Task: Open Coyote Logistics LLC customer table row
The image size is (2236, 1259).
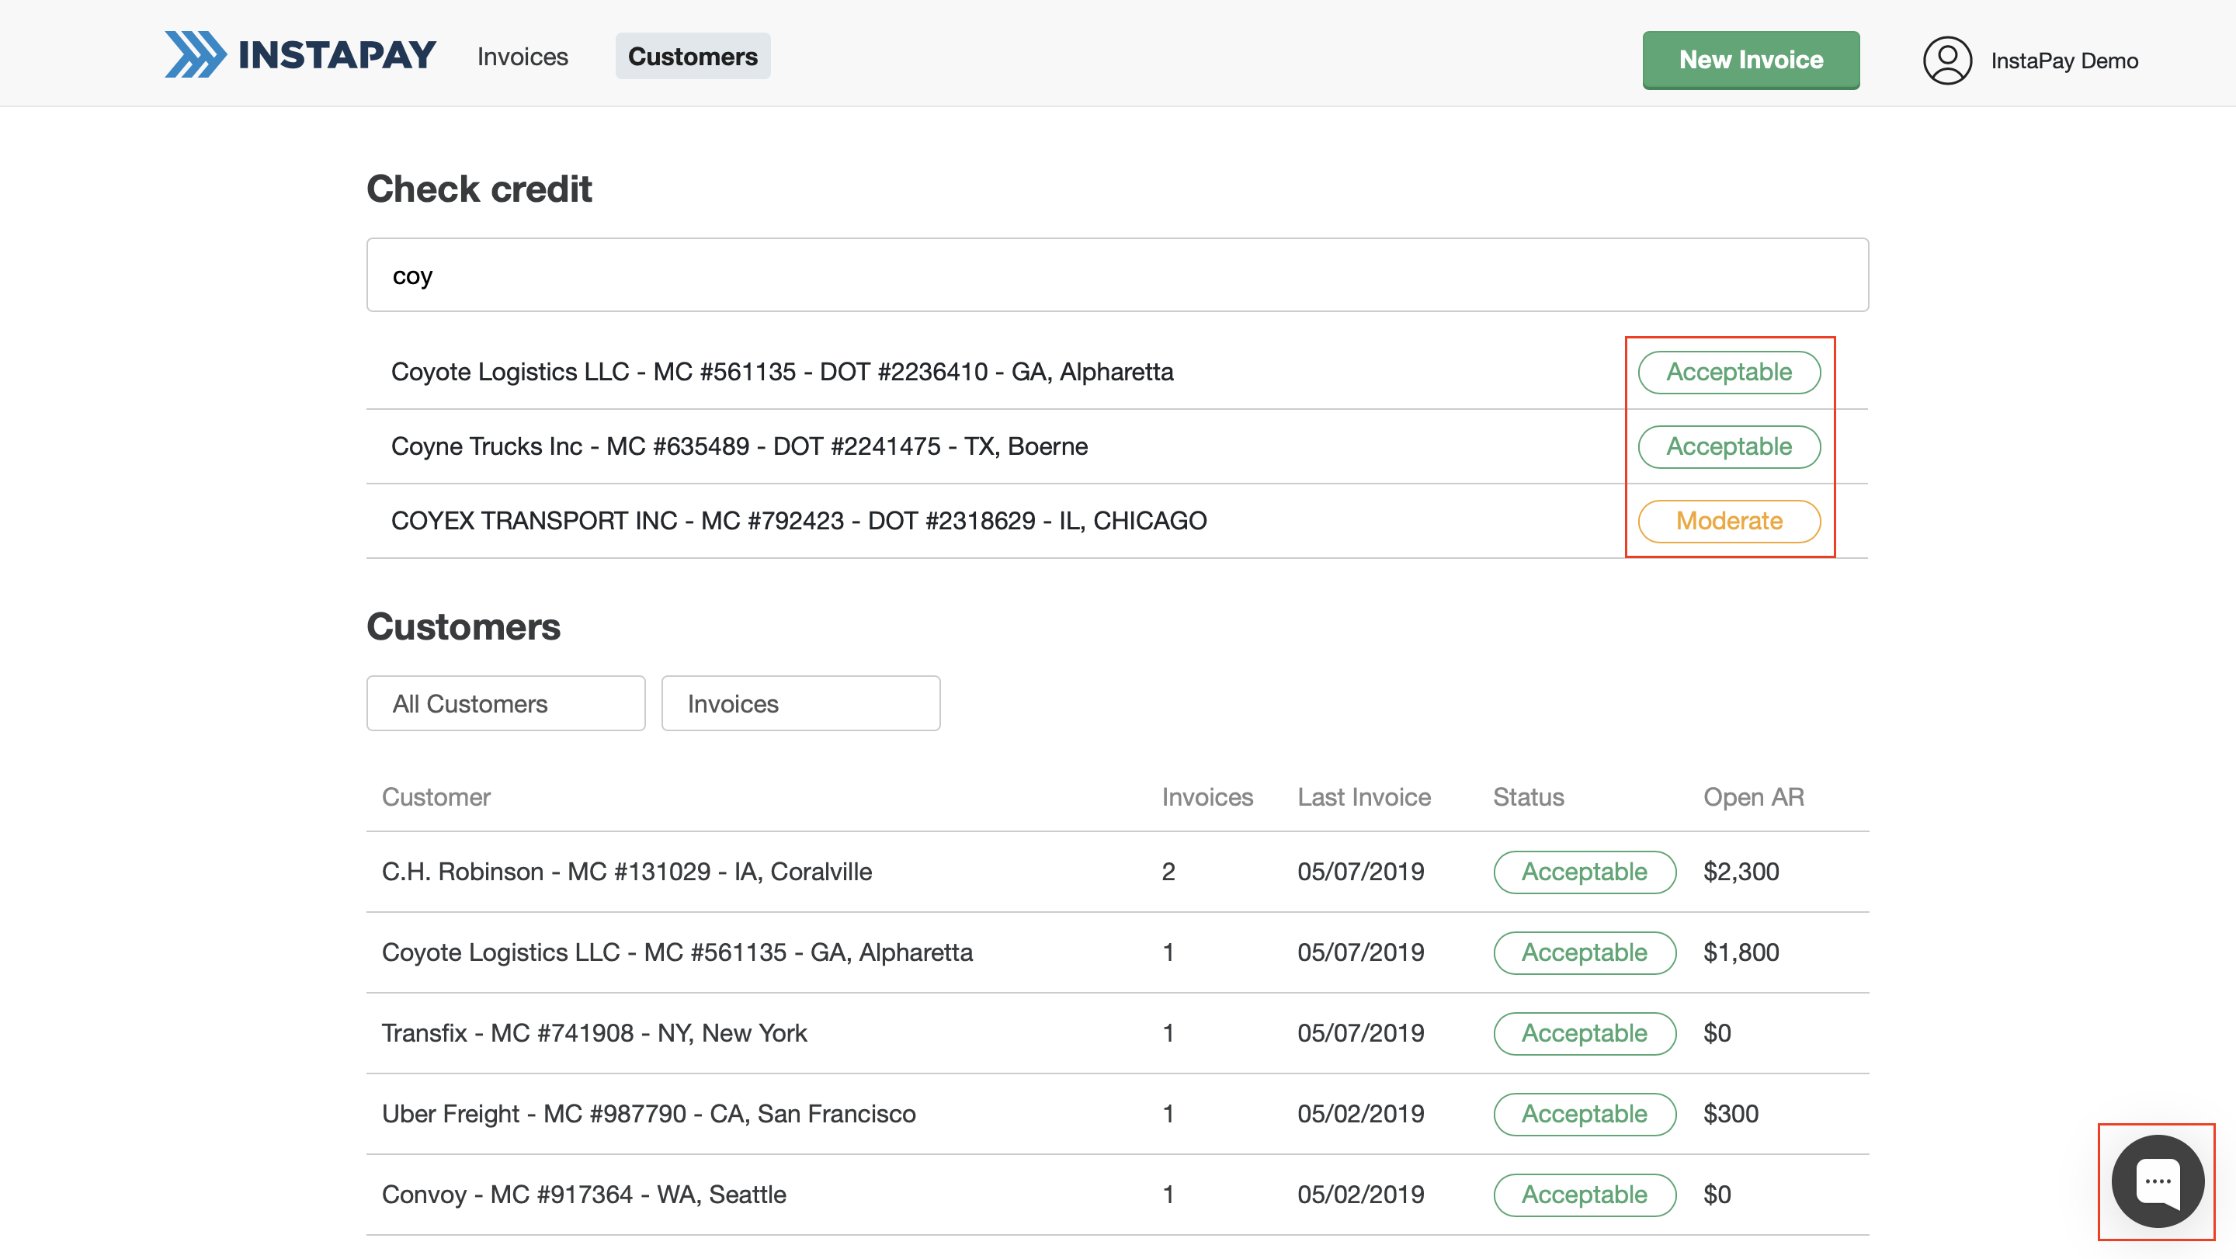Action: [x=1117, y=952]
